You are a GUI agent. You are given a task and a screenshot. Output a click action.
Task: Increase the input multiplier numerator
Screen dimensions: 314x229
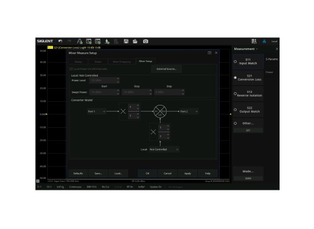pos(138,105)
